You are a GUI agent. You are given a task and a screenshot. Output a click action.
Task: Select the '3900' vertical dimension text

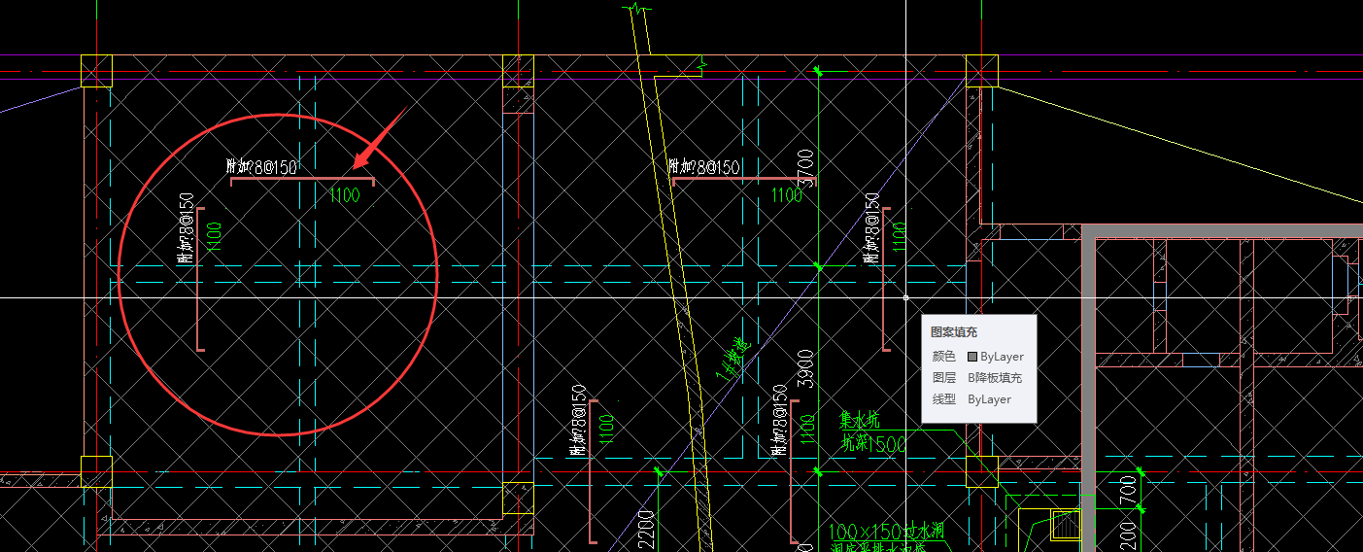pos(804,368)
